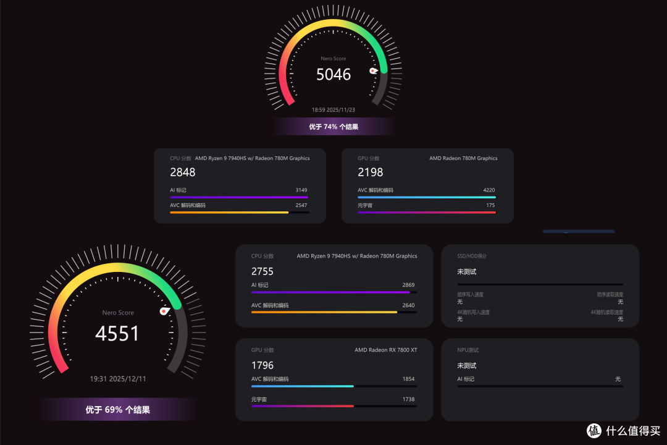
Task: Click the 'AMD Radeon 780M Graphics' GPU name
Action: (x=463, y=158)
